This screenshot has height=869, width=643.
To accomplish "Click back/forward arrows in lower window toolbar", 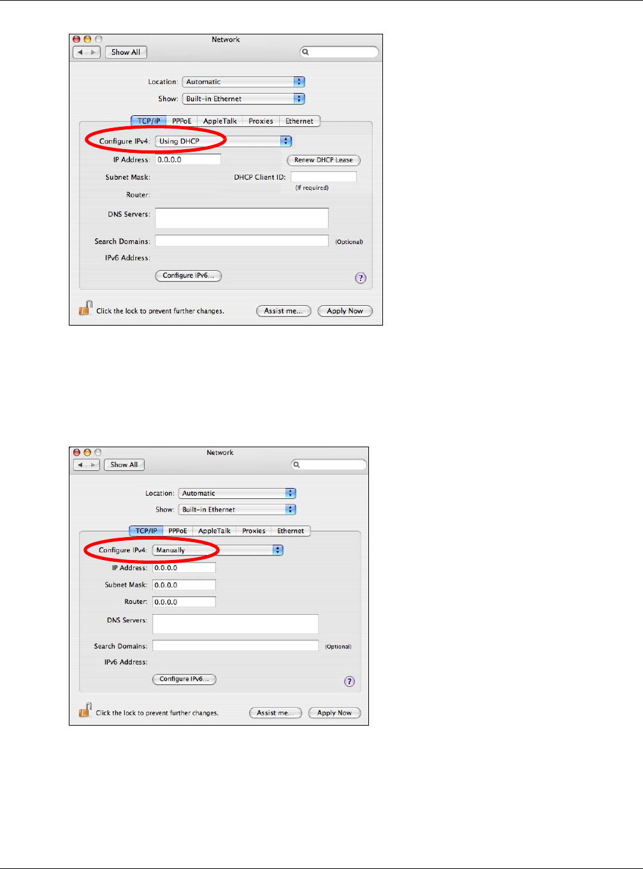I will pos(87,464).
